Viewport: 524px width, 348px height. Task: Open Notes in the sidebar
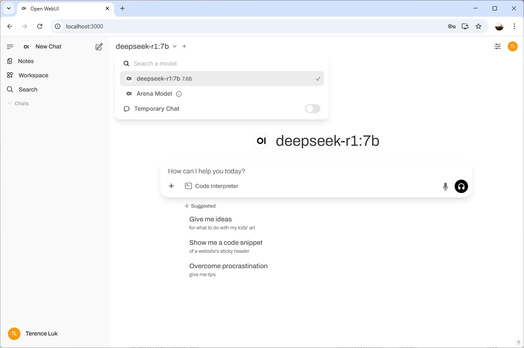(25, 61)
